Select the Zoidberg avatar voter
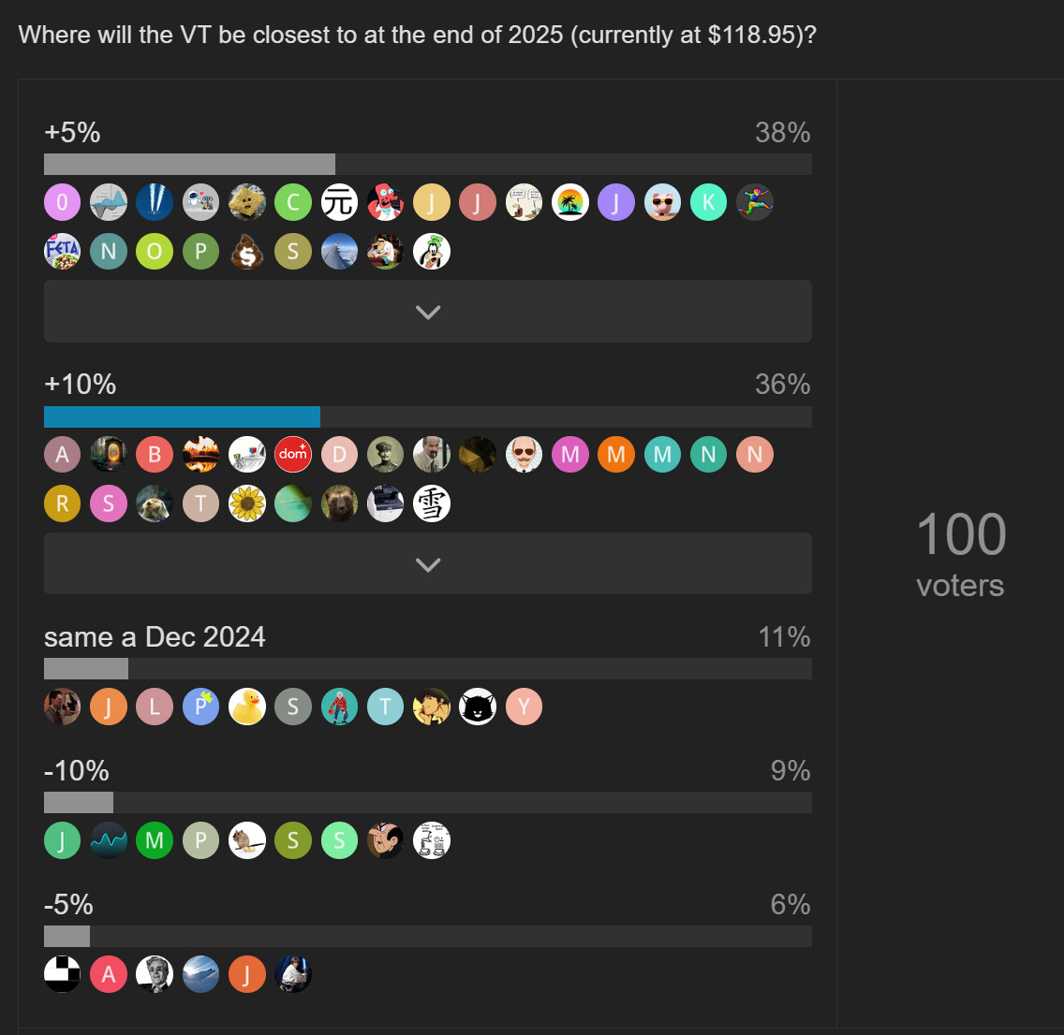 pos(385,202)
